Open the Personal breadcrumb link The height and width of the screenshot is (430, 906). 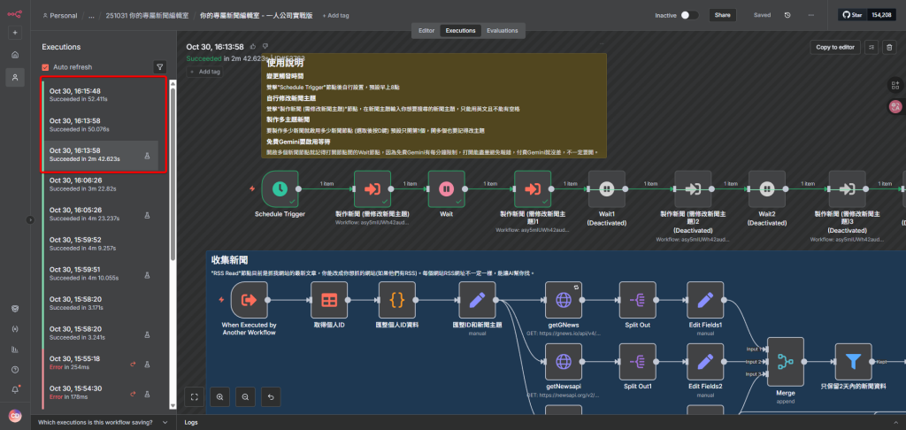pyautogui.click(x=60, y=16)
